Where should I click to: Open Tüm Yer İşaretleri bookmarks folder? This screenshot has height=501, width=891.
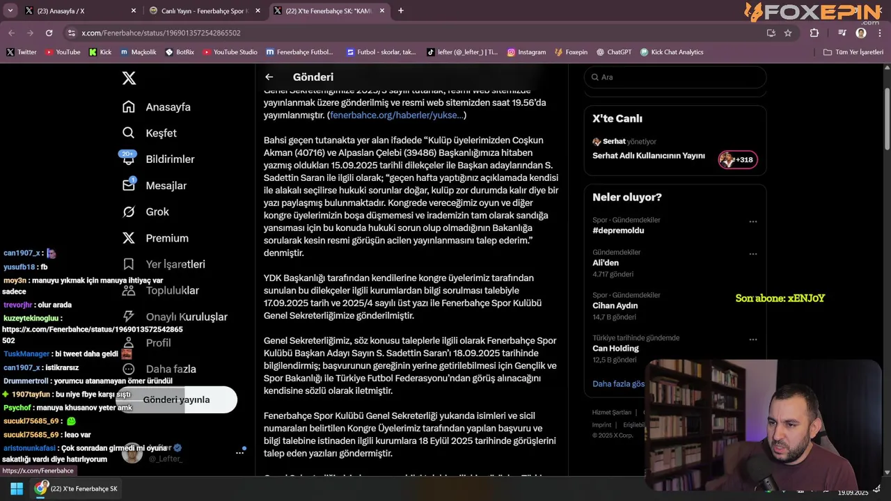pyautogui.click(x=853, y=52)
